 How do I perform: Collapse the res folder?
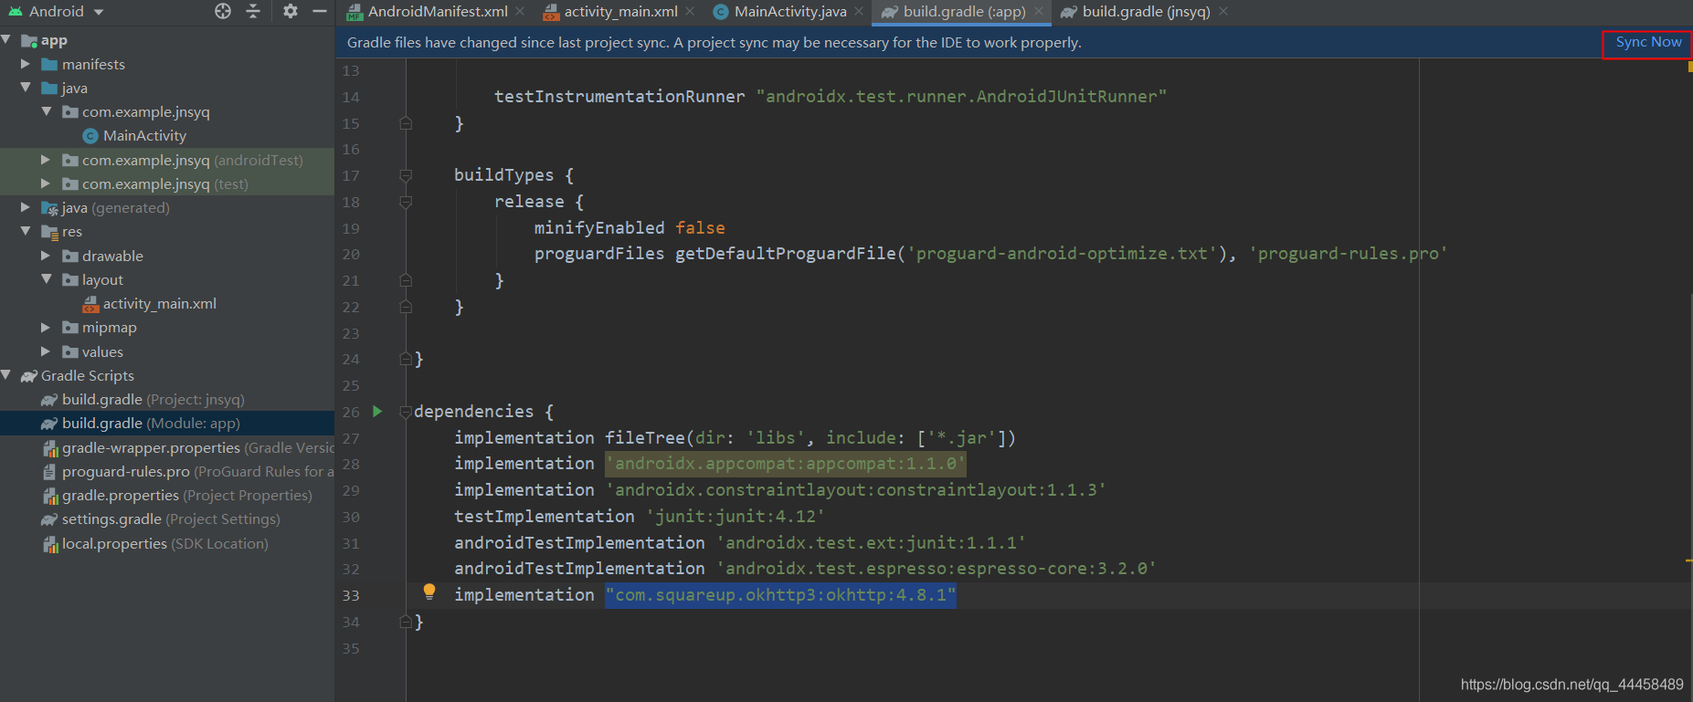tap(26, 231)
